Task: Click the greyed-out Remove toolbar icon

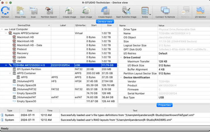Action: pyautogui.click(x=185, y=11)
